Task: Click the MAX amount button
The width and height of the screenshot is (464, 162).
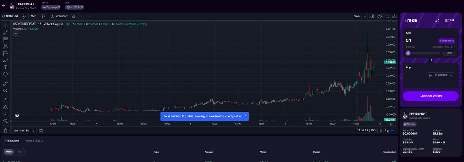Action: coord(449,53)
